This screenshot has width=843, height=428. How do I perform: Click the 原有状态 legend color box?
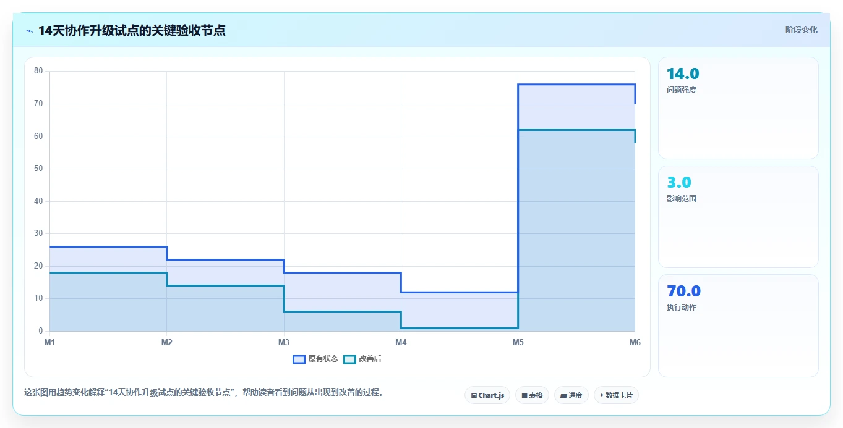pyautogui.click(x=299, y=359)
